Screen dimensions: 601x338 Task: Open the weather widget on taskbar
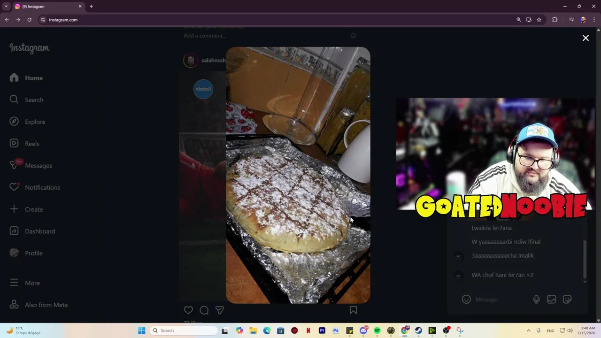[x=23, y=330]
